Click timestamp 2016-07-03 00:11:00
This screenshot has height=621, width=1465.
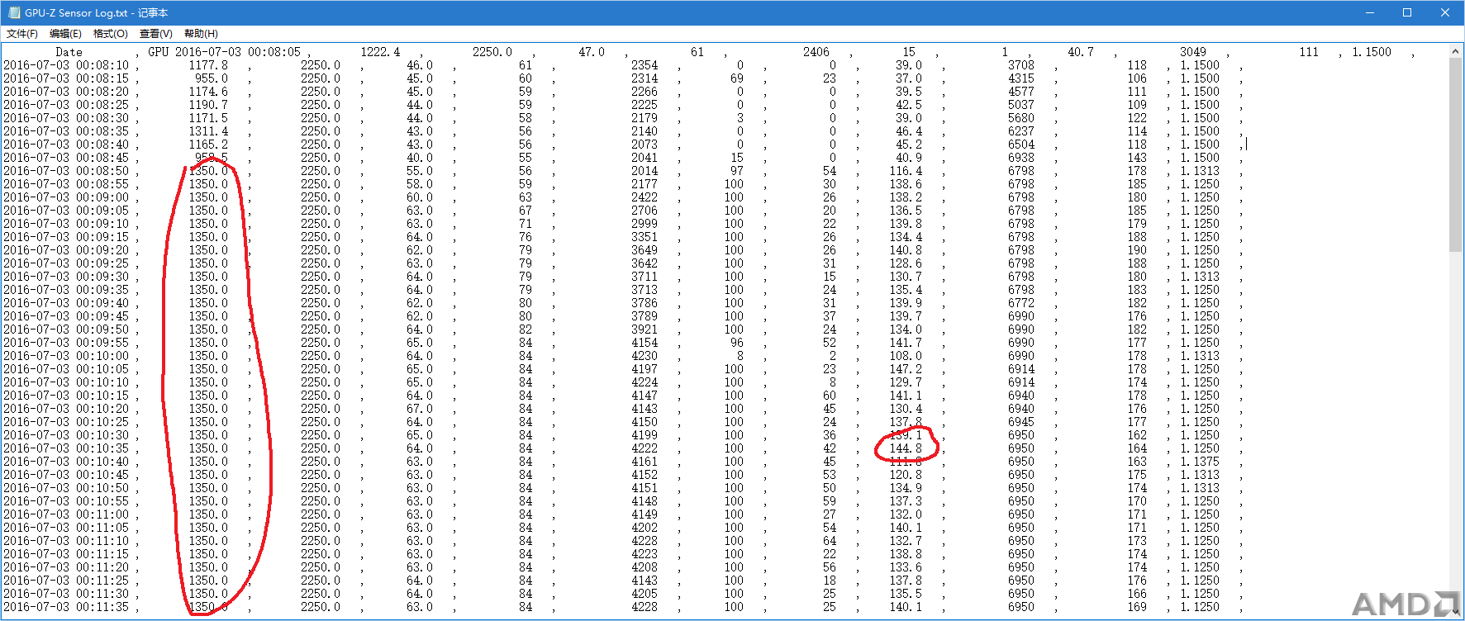point(66,514)
